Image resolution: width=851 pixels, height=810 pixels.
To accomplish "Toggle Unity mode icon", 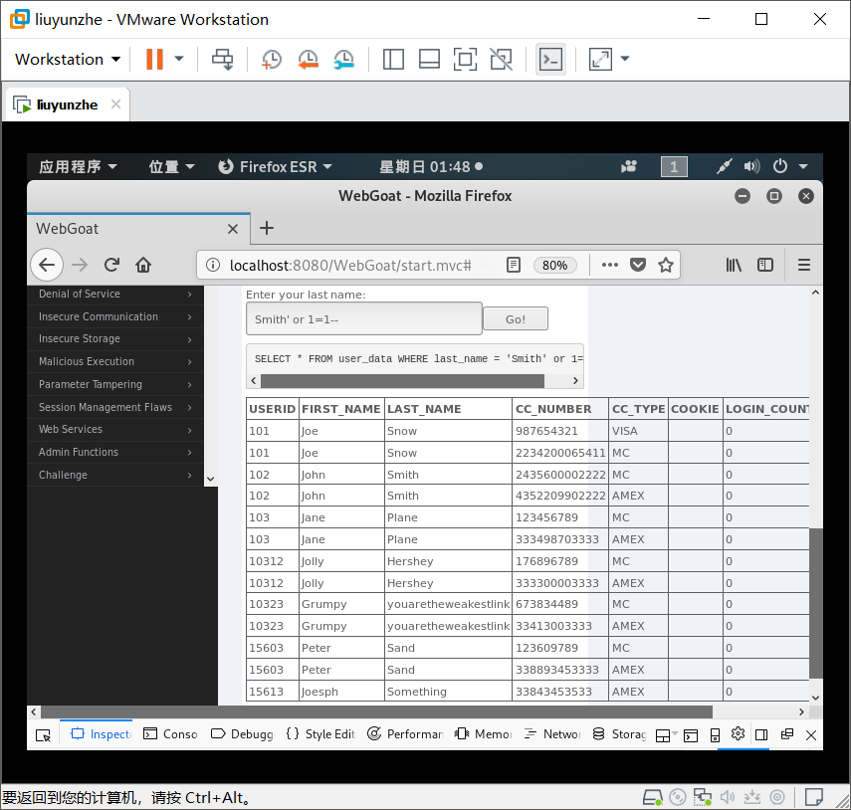I will tap(501, 59).
